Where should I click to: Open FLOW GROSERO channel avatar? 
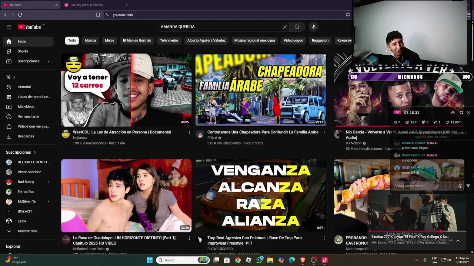(x=200, y=240)
